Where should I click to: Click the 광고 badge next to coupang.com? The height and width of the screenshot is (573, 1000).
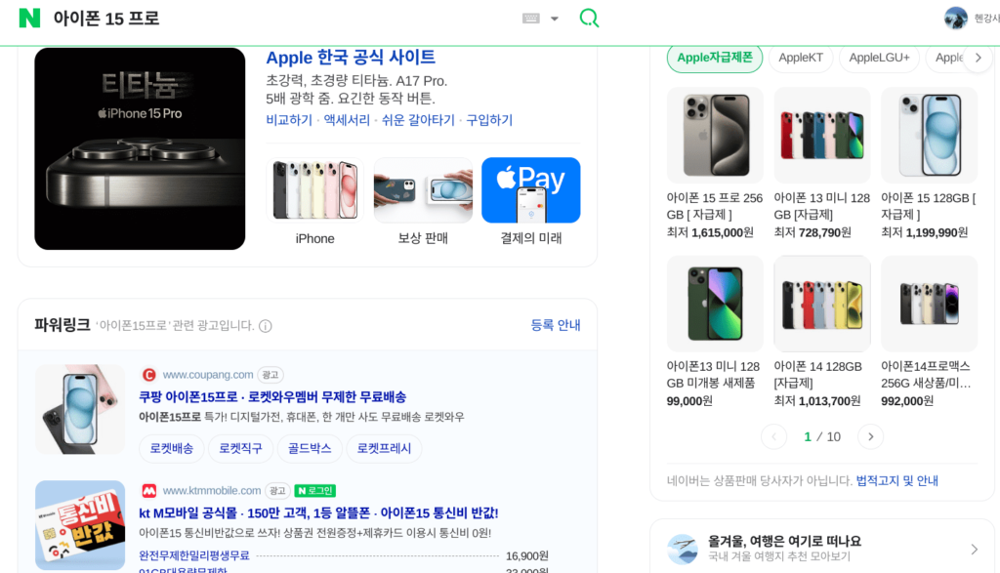(271, 375)
